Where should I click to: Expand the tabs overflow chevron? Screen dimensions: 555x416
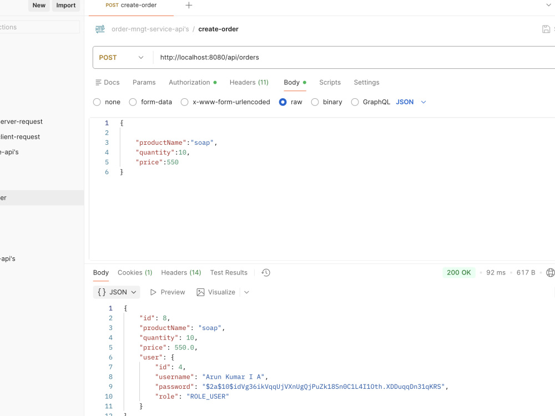(x=548, y=5)
